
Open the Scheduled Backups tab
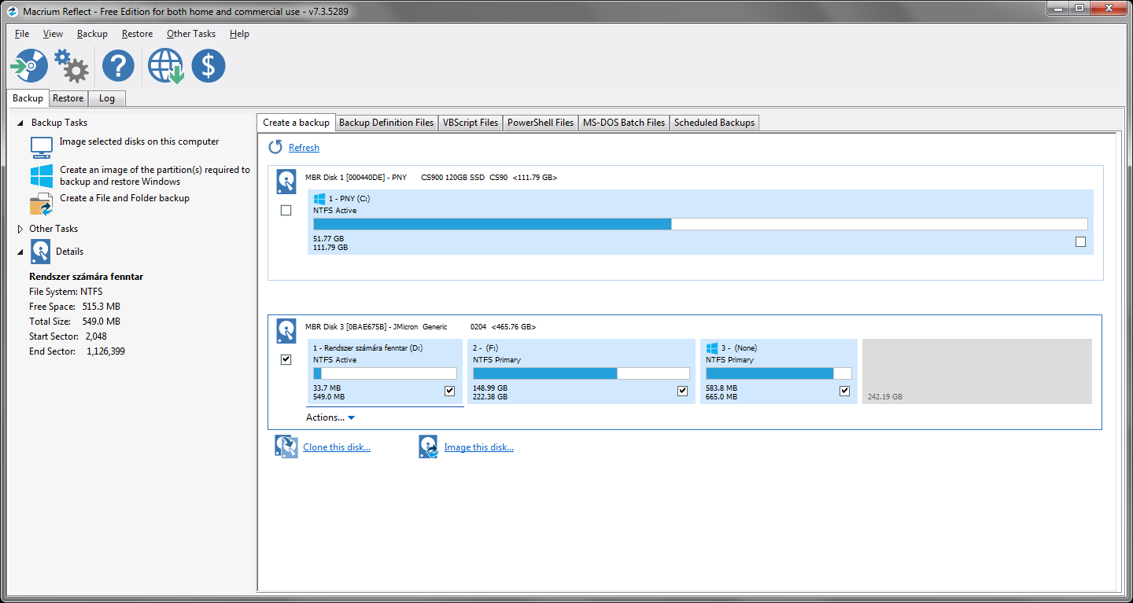pyautogui.click(x=714, y=123)
